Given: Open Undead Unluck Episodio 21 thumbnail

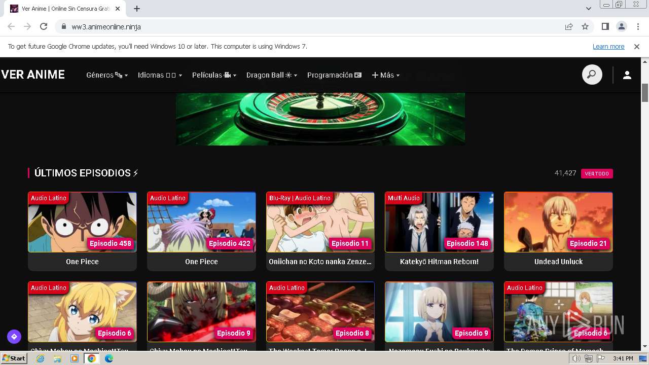Looking at the screenshot, I should point(558,222).
